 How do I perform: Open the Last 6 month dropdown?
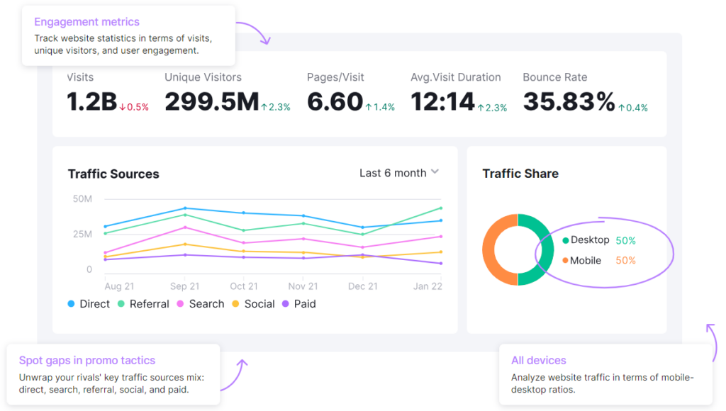[393, 173]
